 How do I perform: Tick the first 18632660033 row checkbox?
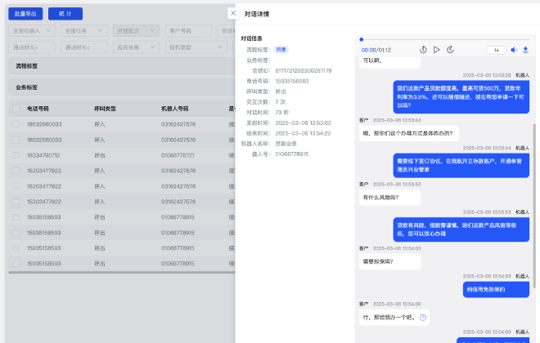(x=16, y=124)
